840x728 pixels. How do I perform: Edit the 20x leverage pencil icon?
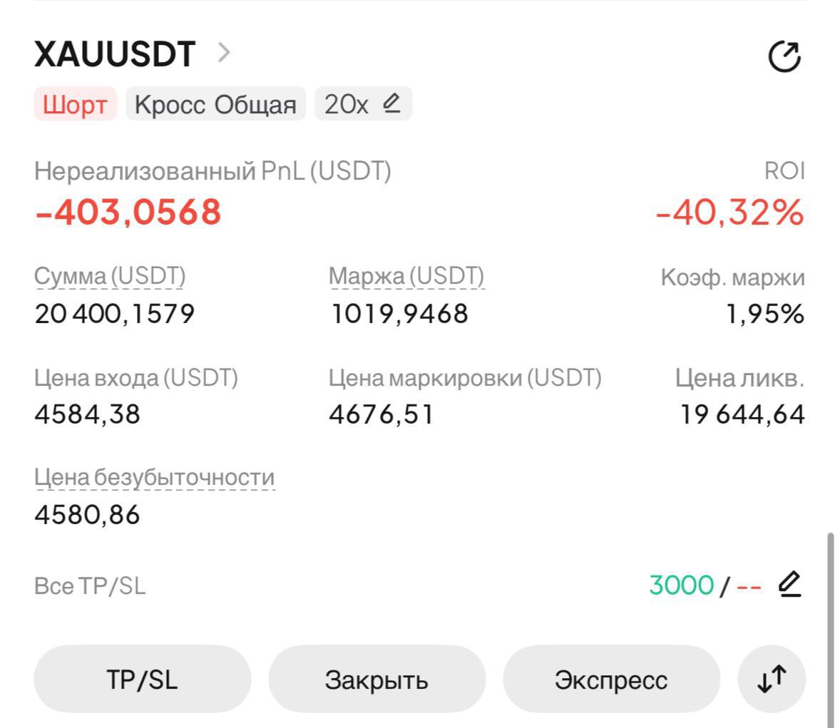point(391,103)
